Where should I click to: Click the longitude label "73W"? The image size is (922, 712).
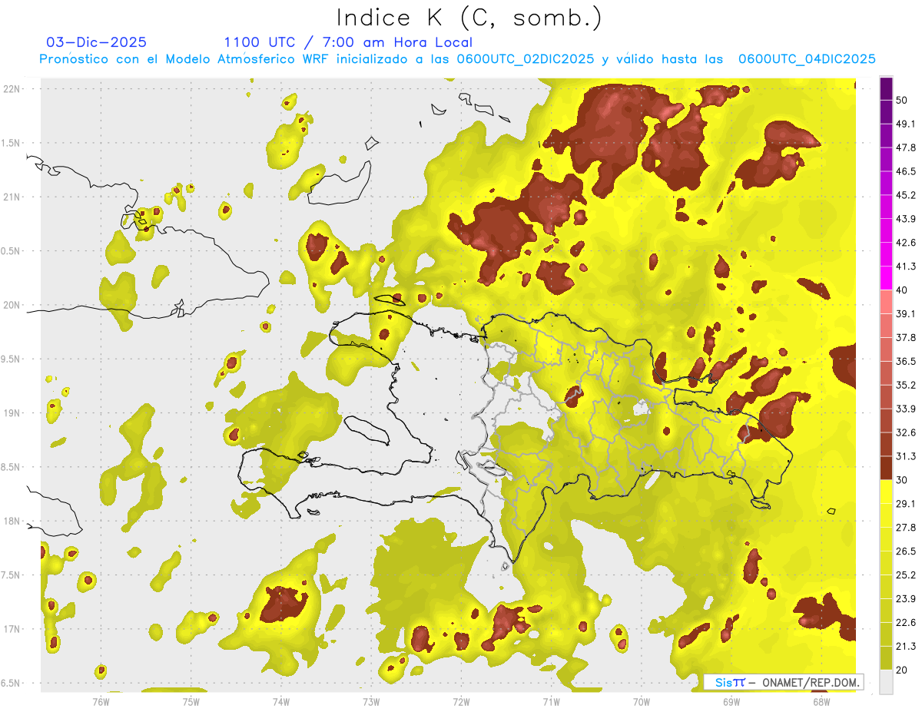pyautogui.click(x=371, y=702)
